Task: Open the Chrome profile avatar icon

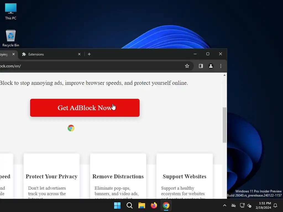Action: pos(211,66)
